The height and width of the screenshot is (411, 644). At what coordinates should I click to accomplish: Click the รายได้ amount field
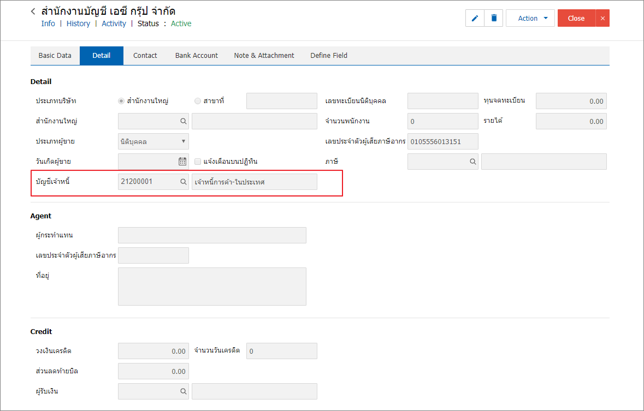pos(571,121)
